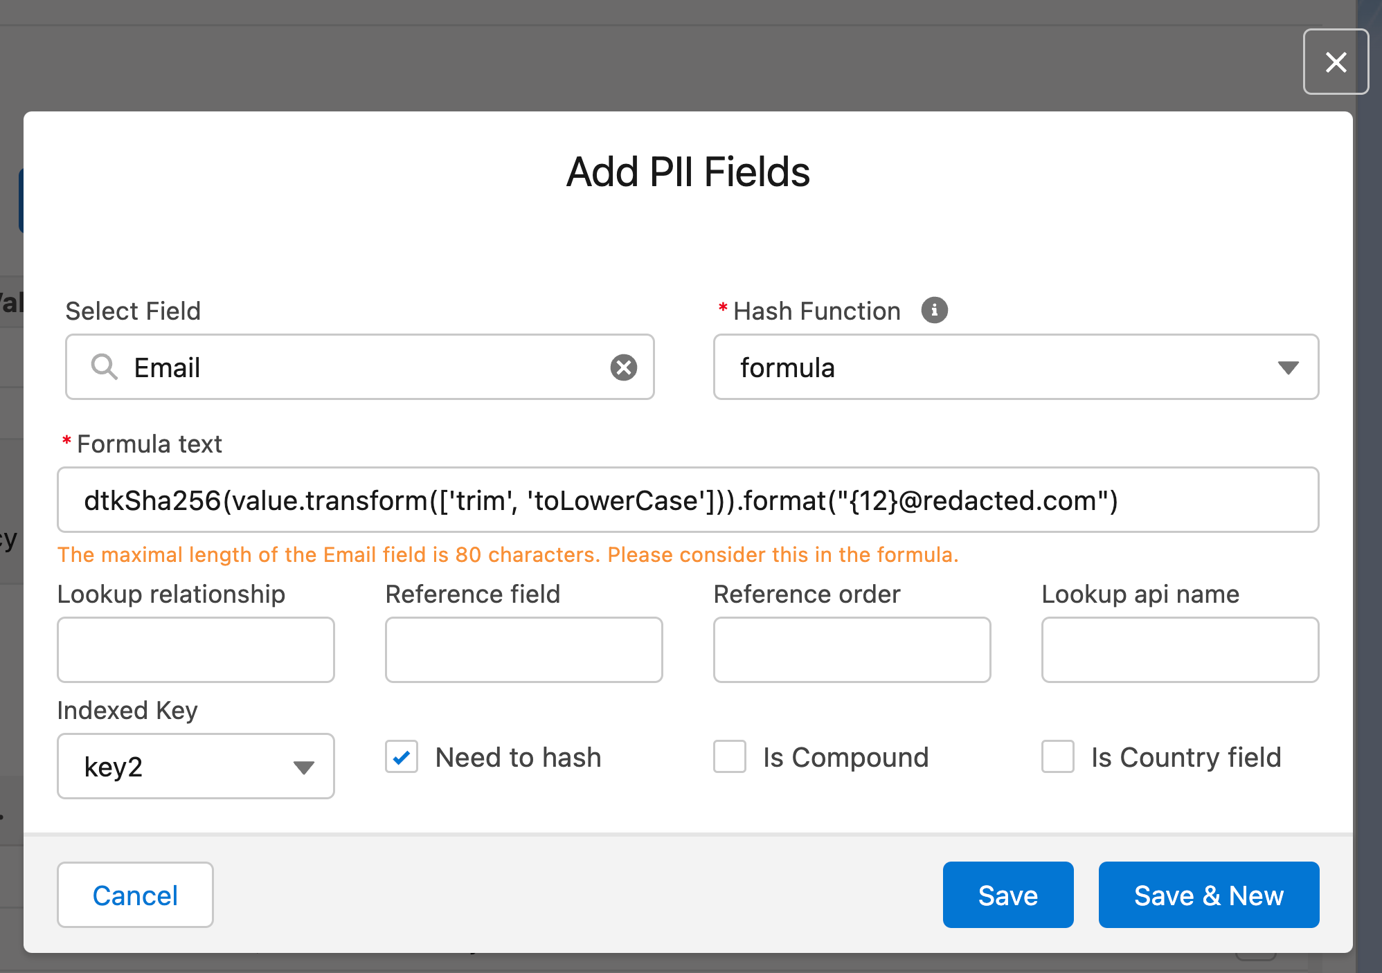The height and width of the screenshot is (973, 1382).
Task: Click the Reference field input
Action: (523, 650)
